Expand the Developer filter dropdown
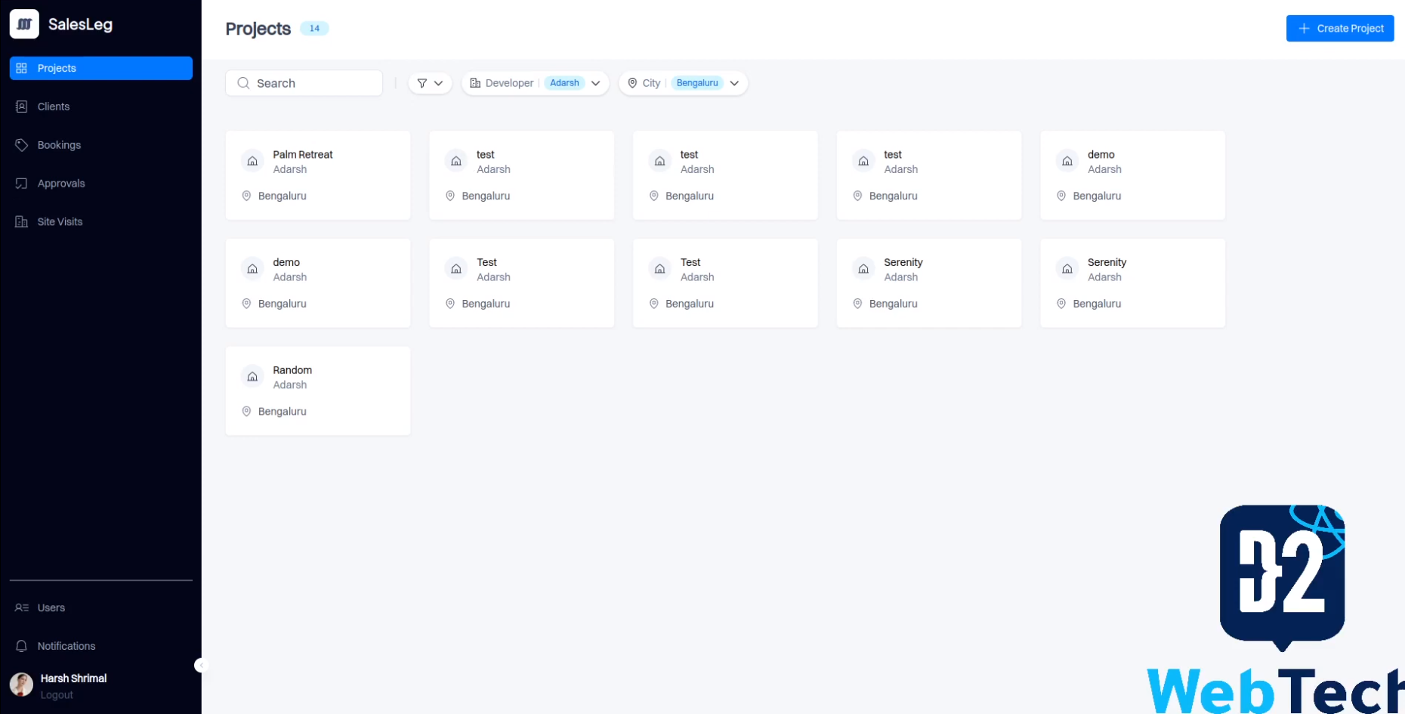 click(x=595, y=83)
